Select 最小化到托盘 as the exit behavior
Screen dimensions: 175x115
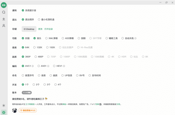tap(39, 20)
